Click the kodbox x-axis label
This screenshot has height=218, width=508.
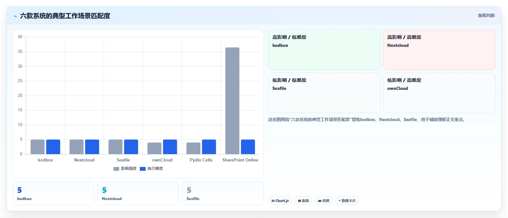tap(45, 160)
